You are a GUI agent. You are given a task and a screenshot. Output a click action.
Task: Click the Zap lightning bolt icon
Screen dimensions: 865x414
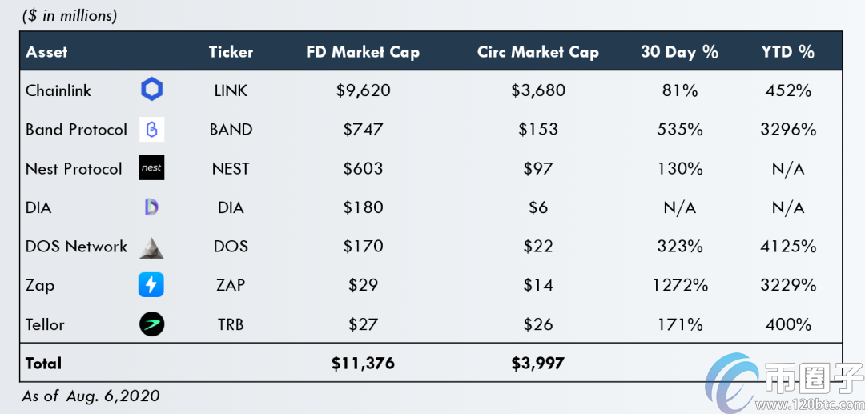(151, 285)
